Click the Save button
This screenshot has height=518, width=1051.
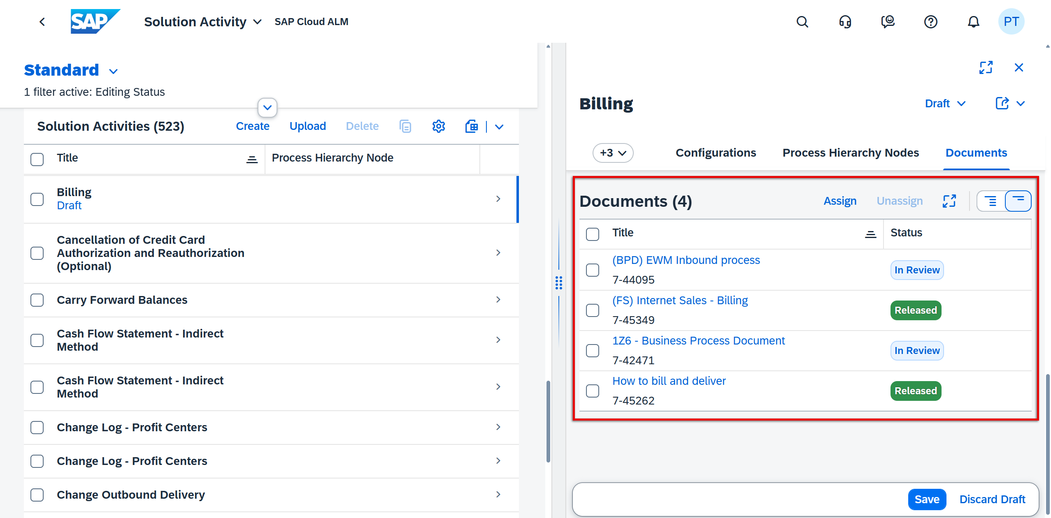[926, 499]
